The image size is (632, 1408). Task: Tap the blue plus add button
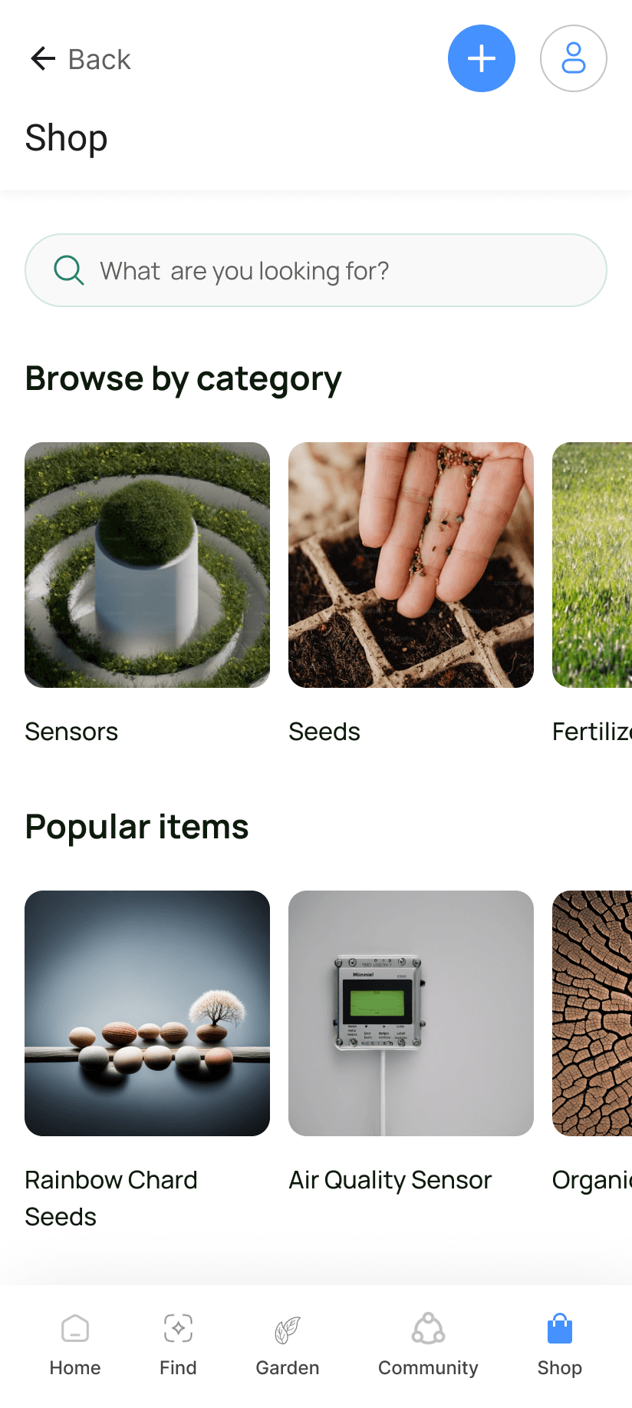(x=482, y=58)
